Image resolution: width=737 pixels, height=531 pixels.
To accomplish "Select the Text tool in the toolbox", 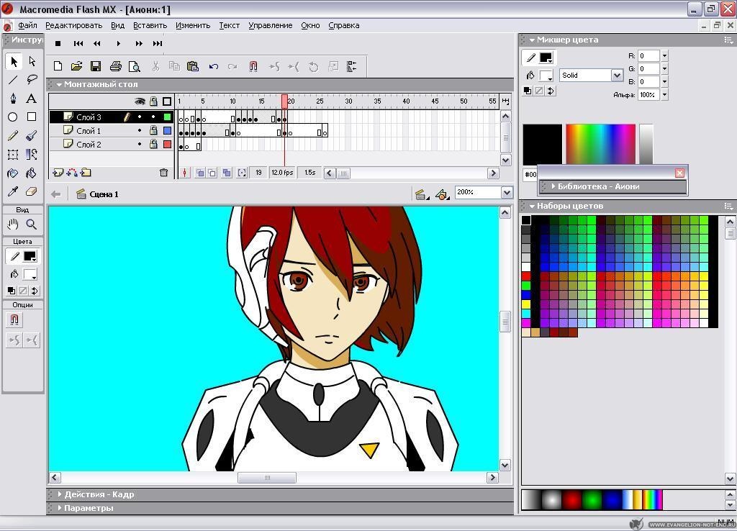I will 32,99.
